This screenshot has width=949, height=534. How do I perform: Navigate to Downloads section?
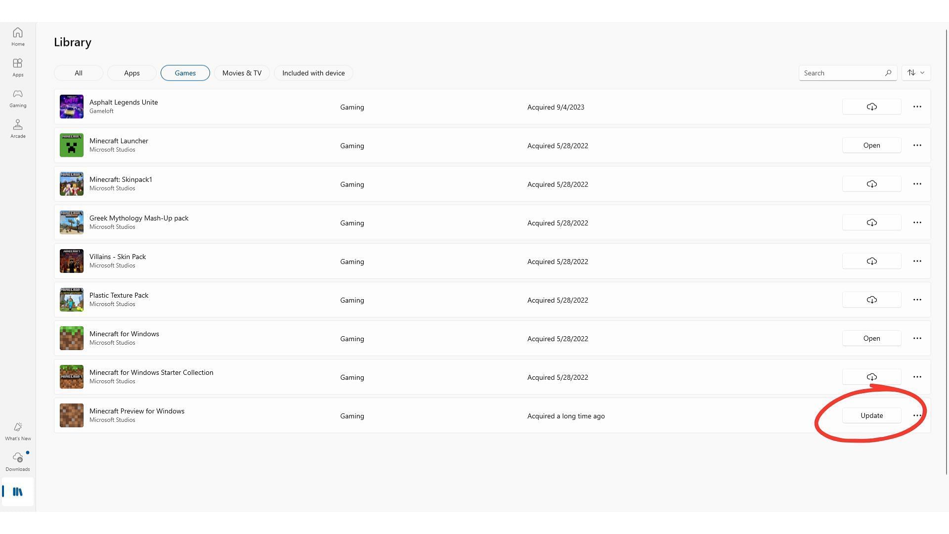click(18, 461)
